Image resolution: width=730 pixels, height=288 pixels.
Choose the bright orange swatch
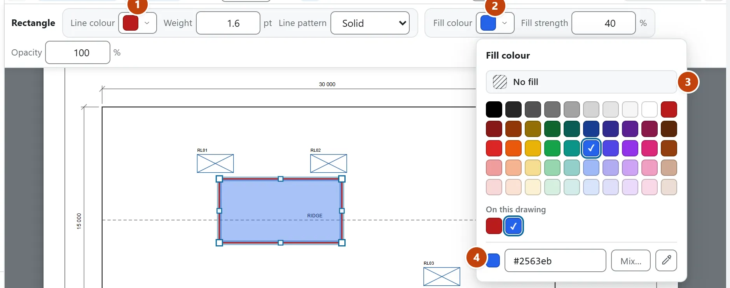point(513,148)
